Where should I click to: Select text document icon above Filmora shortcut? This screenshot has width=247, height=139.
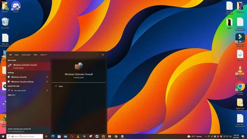pyautogui.click(x=240, y=24)
